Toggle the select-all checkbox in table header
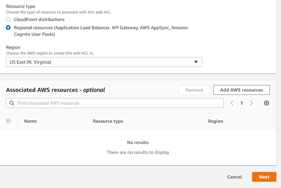The height and width of the screenshot is (188, 281). 8,121
